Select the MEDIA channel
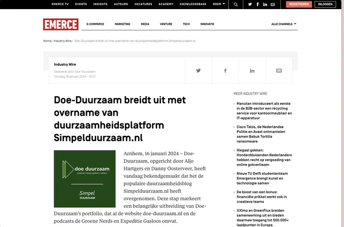This screenshot has height=227, width=344. [x=145, y=24]
